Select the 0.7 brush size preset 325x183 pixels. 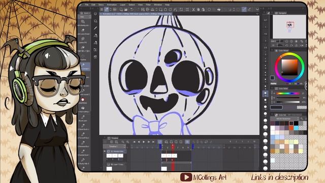266,20
